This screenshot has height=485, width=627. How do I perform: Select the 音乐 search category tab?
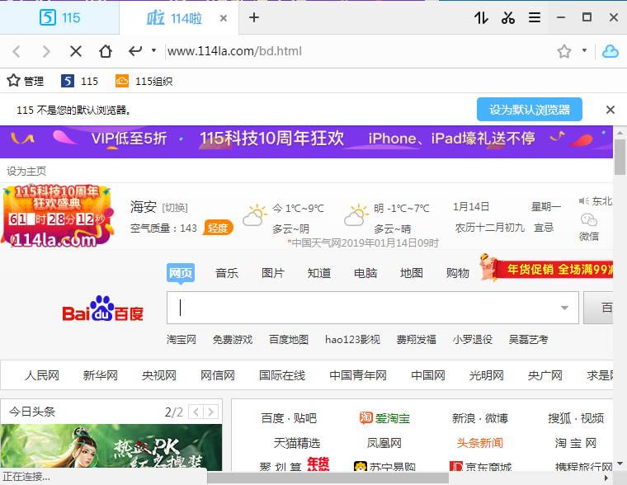click(x=227, y=273)
